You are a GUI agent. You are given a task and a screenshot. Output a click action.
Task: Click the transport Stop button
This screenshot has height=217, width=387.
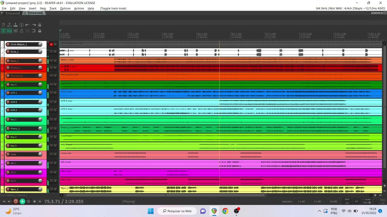pos(34,201)
